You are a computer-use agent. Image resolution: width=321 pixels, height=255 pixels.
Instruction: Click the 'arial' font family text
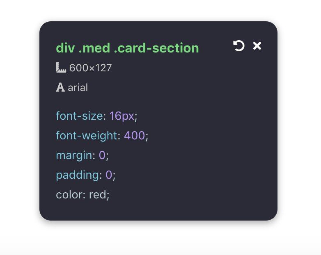78,87
